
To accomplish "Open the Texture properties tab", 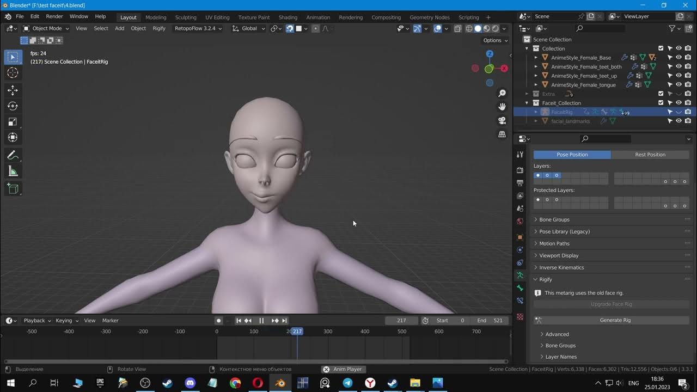I will [x=520, y=316].
